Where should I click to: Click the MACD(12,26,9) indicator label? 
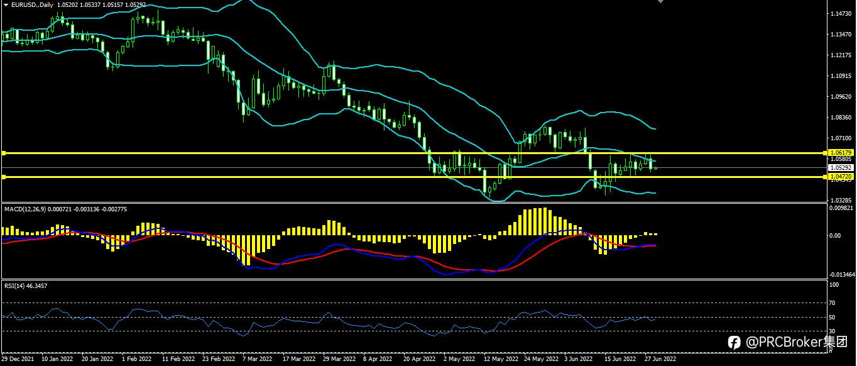26,209
